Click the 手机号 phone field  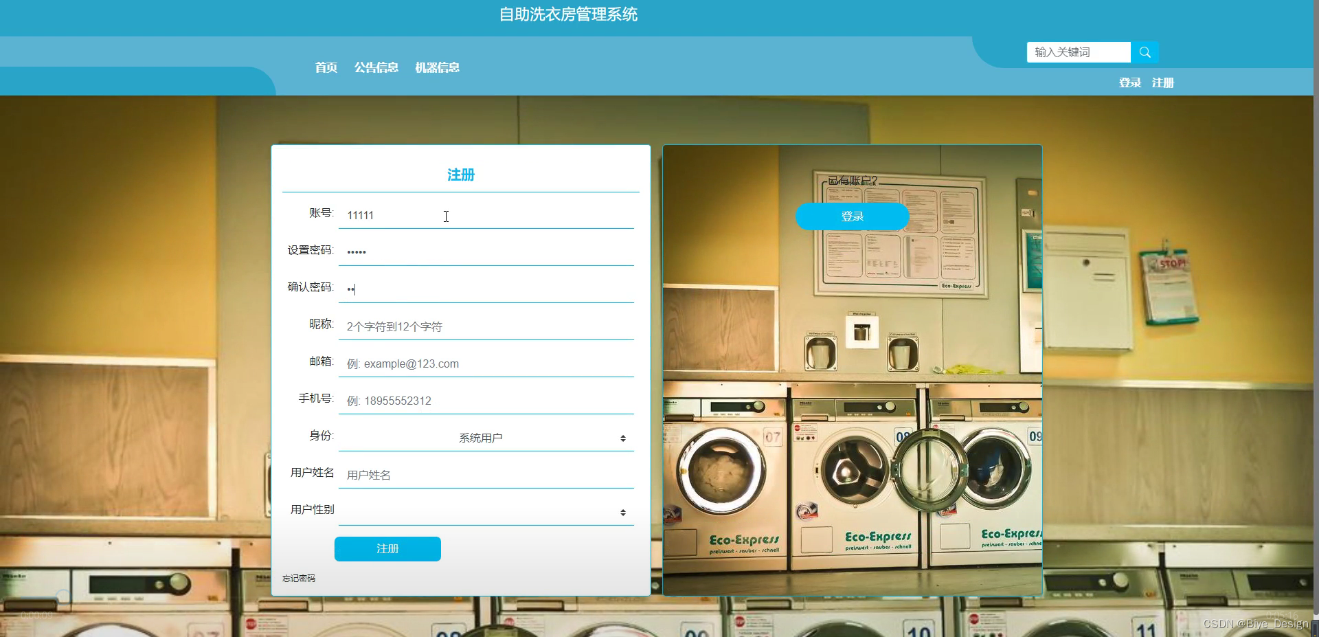pos(486,401)
